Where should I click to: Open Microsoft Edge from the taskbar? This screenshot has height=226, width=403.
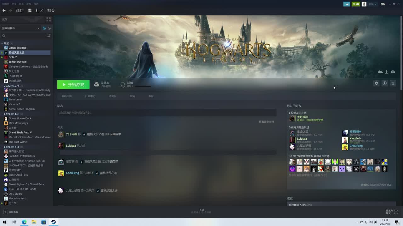(x=24, y=222)
